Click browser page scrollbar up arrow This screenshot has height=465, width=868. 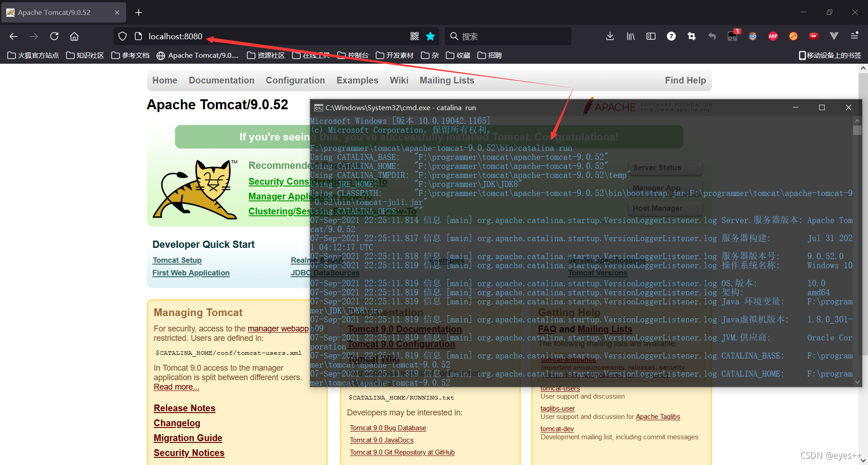point(863,69)
